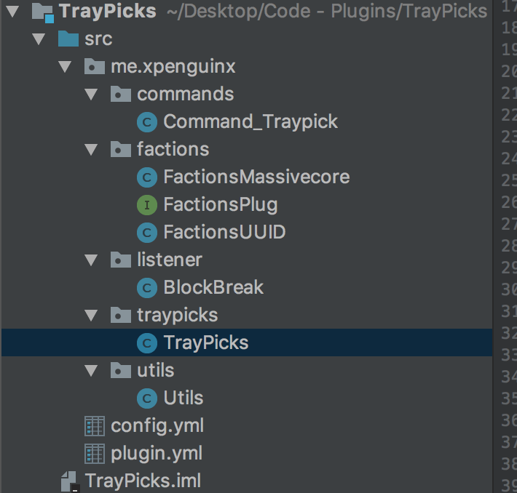
Task: Click the FactionsPlug interface icon
Action: pos(147,205)
